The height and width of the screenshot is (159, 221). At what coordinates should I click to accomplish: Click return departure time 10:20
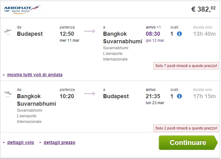(x=67, y=96)
